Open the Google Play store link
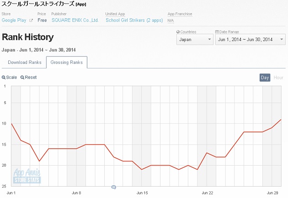This screenshot has height=198, width=288. point(14,21)
